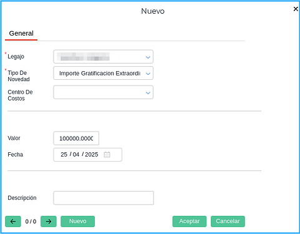The image size is (300, 234).
Task: Click the green Nuevo button
Action: tap(77, 222)
